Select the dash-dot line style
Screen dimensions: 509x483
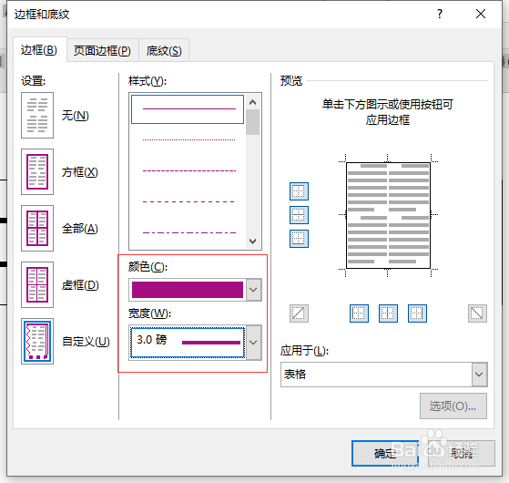[x=188, y=232]
